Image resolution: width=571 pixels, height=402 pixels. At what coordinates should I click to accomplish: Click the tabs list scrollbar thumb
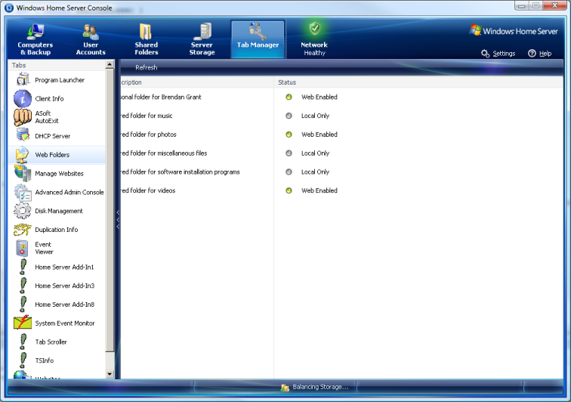coord(110,210)
